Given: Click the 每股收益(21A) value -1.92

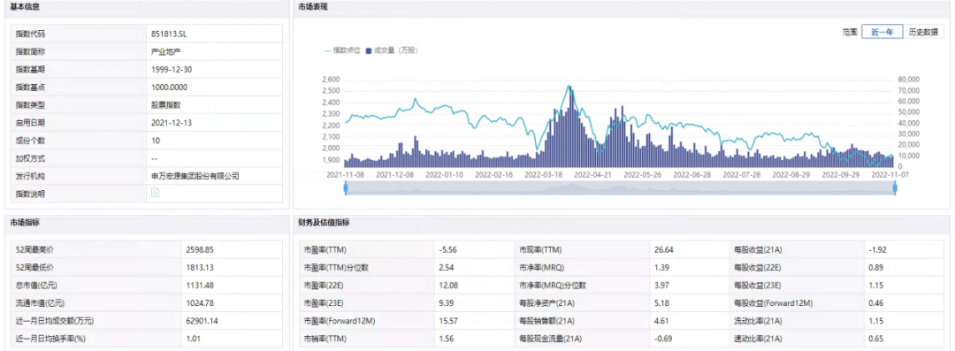Looking at the screenshot, I should (878, 249).
